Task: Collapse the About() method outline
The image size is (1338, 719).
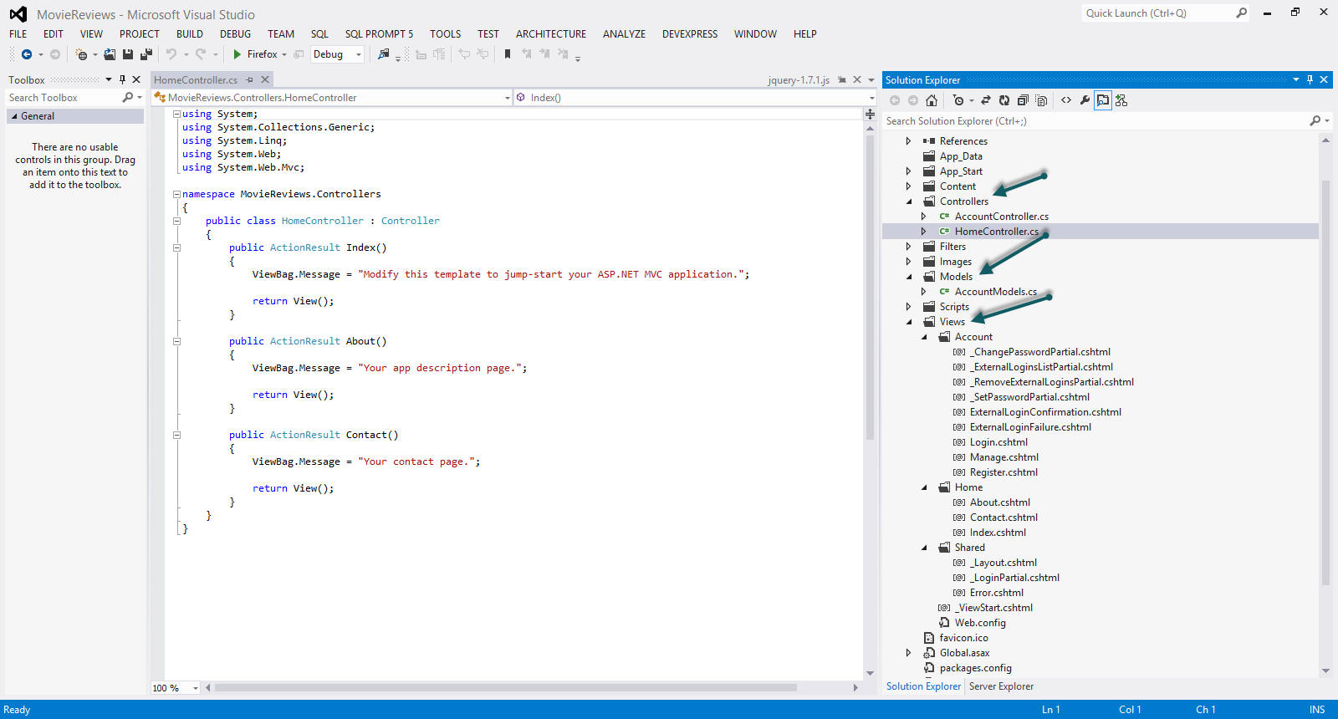Action: 176,341
